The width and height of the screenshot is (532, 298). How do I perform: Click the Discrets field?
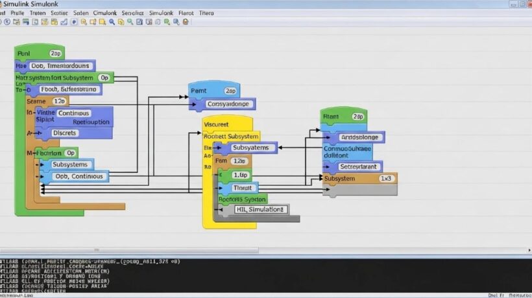[x=64, y=133]
